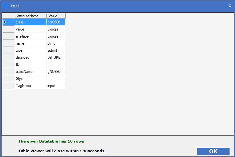This screenshot has width=235, height=157.
Task: Close the test window with X
Action: click(230, 5)
